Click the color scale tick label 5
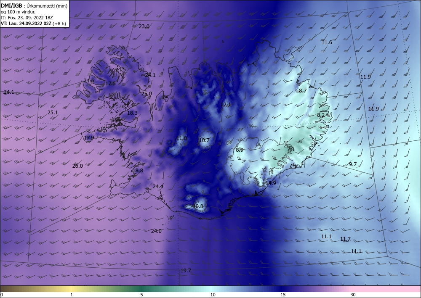This screenshot has height=298, width=421. (x=141, y=295)
